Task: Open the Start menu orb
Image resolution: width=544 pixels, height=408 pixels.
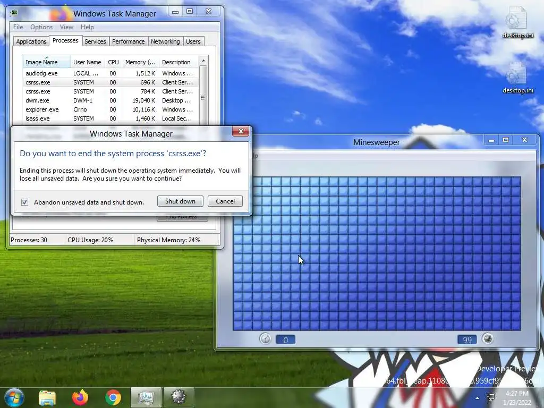Action: (x=13, y=397)
